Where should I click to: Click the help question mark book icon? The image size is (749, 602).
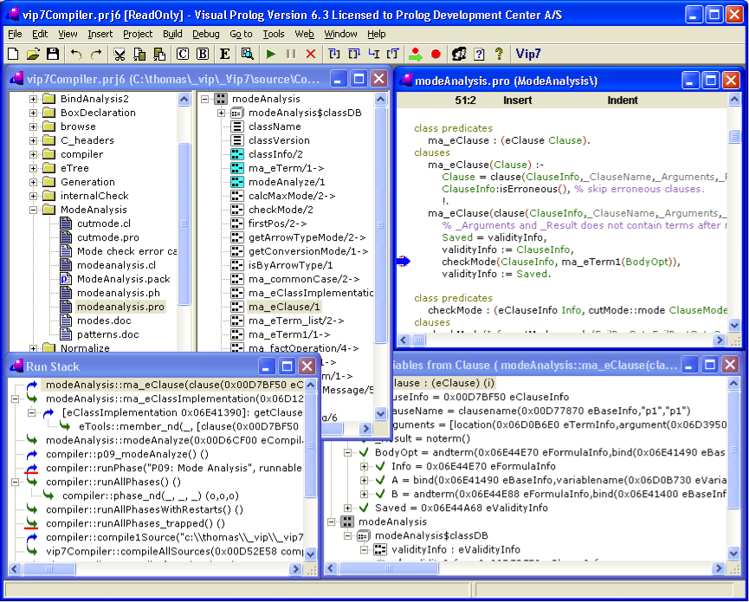pyautogui.click(x=479, y=54)
